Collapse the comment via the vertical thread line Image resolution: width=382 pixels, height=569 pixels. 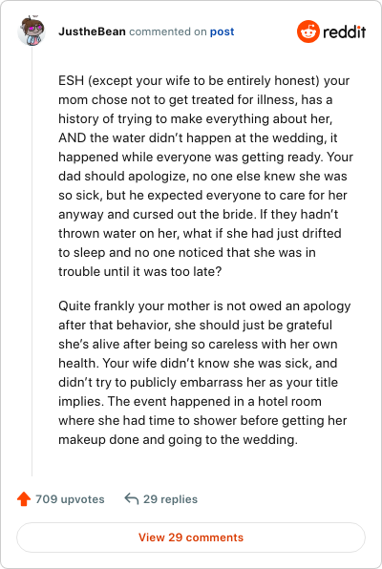tap(32, 262)
